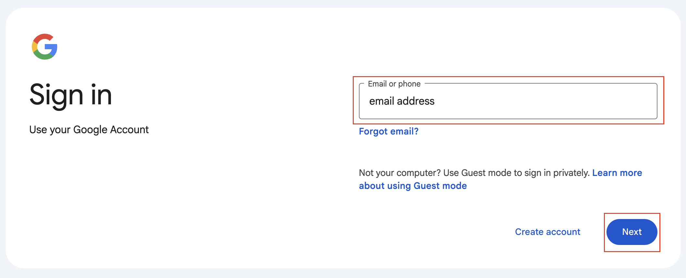Click the "Sign in" heading

coord(71,95)
